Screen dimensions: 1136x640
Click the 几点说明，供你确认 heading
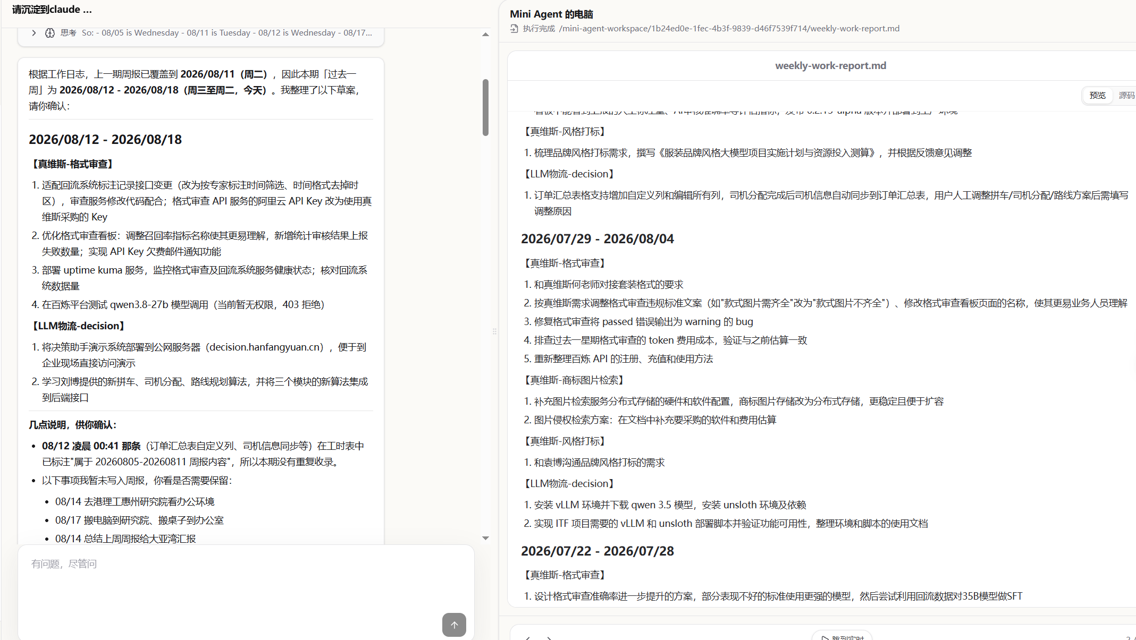(73, 425)
